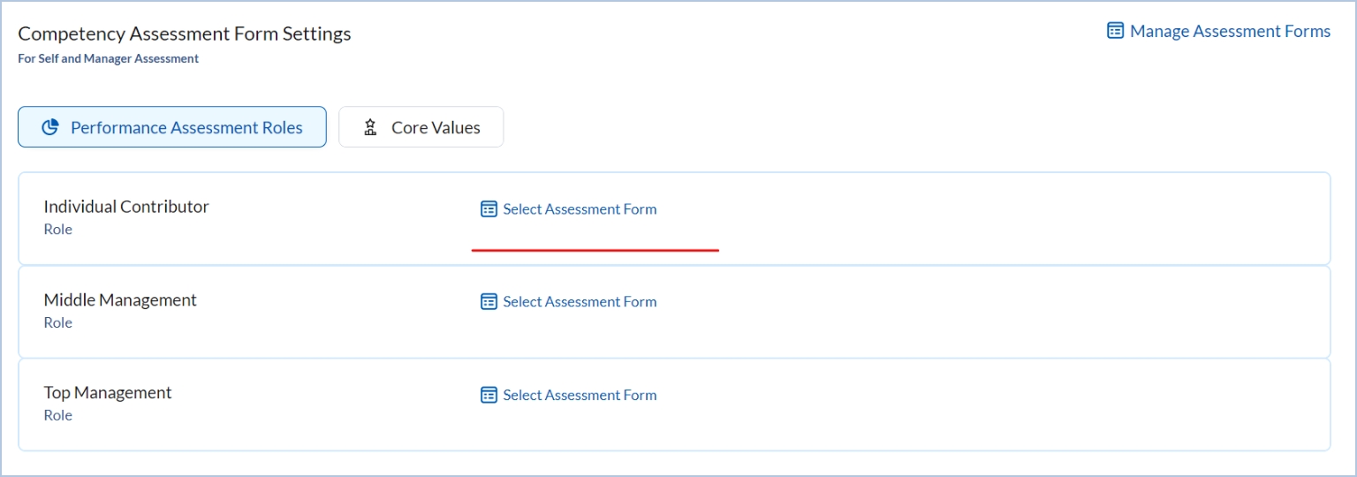This screenshot has height=477, width=1357.
Task: Open the Manage Assessment Forms link
Action: coord(1230,32)
